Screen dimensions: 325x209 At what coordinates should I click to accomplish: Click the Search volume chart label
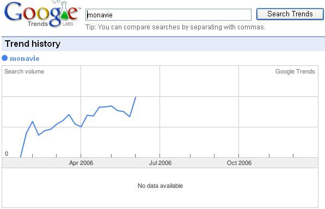(24, 71)
